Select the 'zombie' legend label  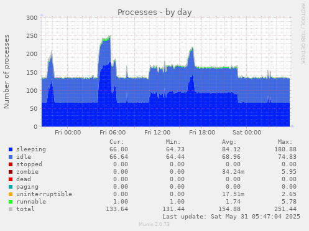pos(27,172)
